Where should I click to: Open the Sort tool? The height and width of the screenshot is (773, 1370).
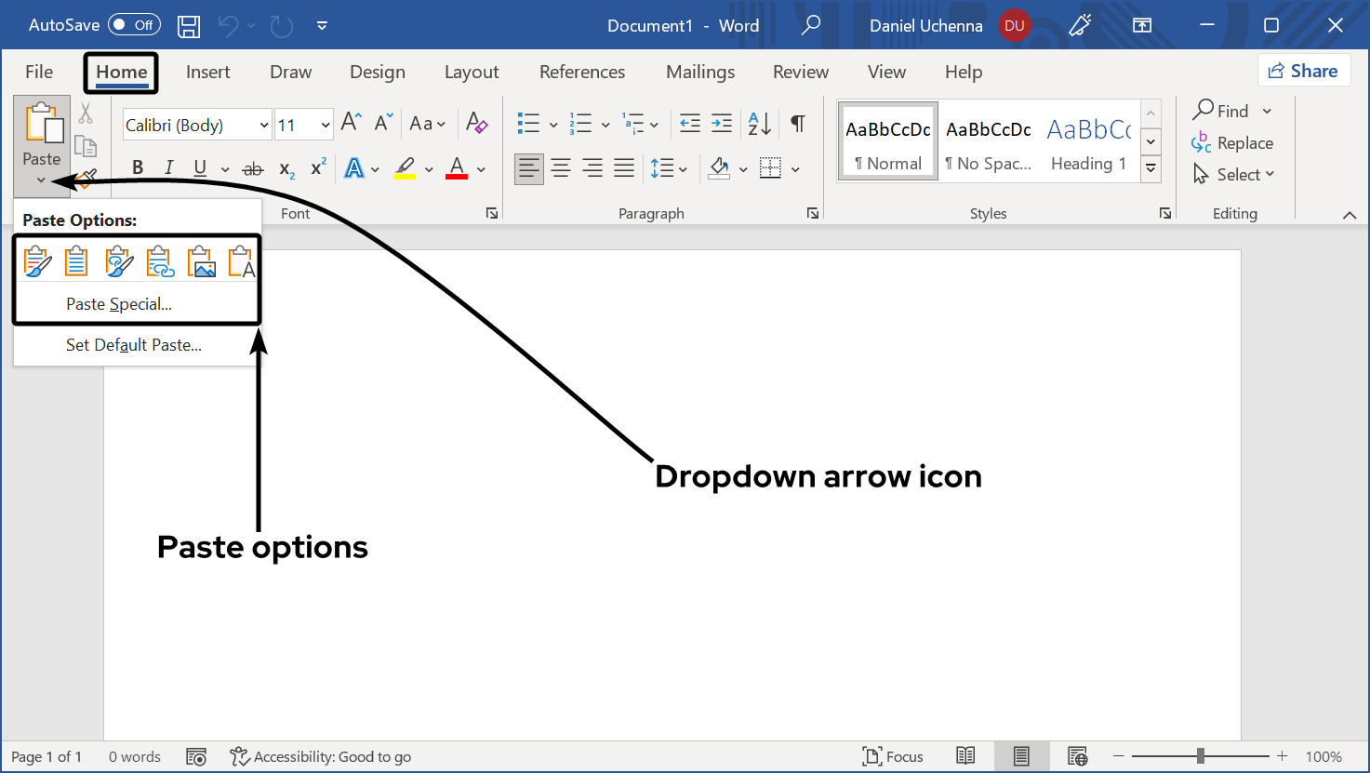point(758,123)
